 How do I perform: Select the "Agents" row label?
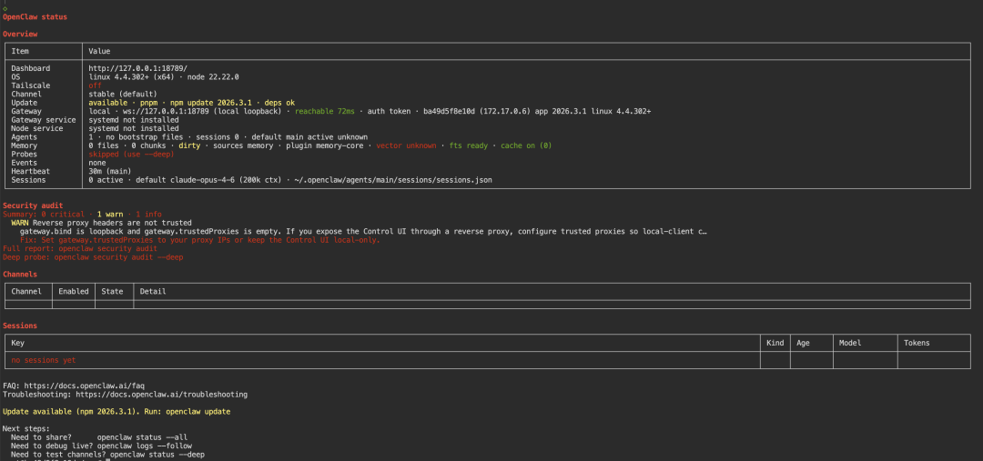25,136
